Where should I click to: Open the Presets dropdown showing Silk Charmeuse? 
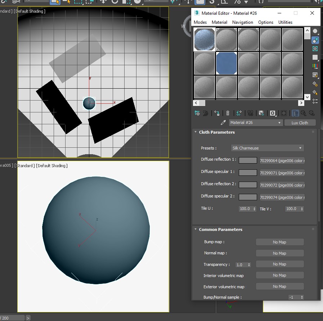(267, 148)
